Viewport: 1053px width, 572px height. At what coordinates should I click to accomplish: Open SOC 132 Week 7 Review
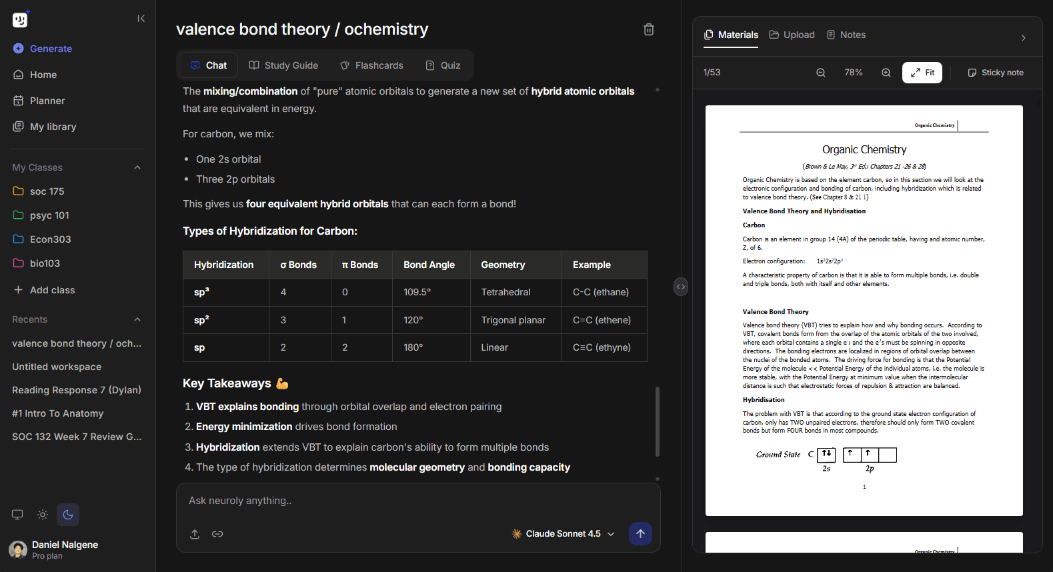[x=78, y=437]
